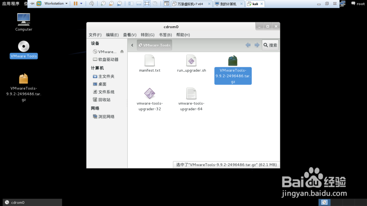Select 软盘驱动器 in the sidebar

[x=106, y=59]
